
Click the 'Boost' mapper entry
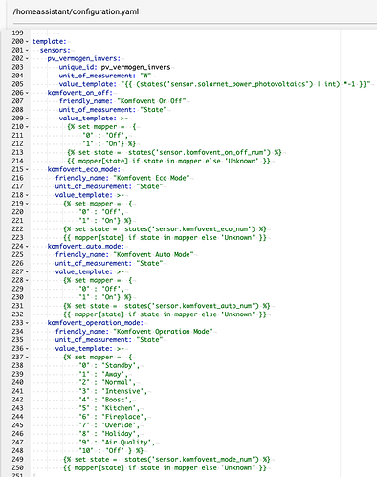point(105,400)
